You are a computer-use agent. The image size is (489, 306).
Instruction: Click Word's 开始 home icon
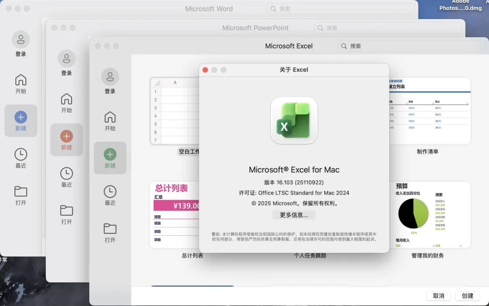click(21, 80)
